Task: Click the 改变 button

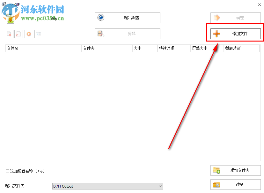Action: point(236,184)
